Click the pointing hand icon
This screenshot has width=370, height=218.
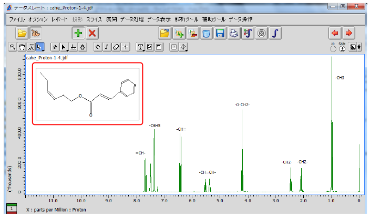(x=36, y=33)
